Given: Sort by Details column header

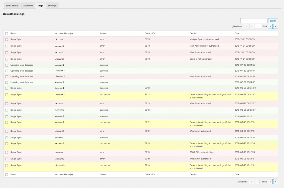Looking at the screenshot, I should tap(193, 34).
